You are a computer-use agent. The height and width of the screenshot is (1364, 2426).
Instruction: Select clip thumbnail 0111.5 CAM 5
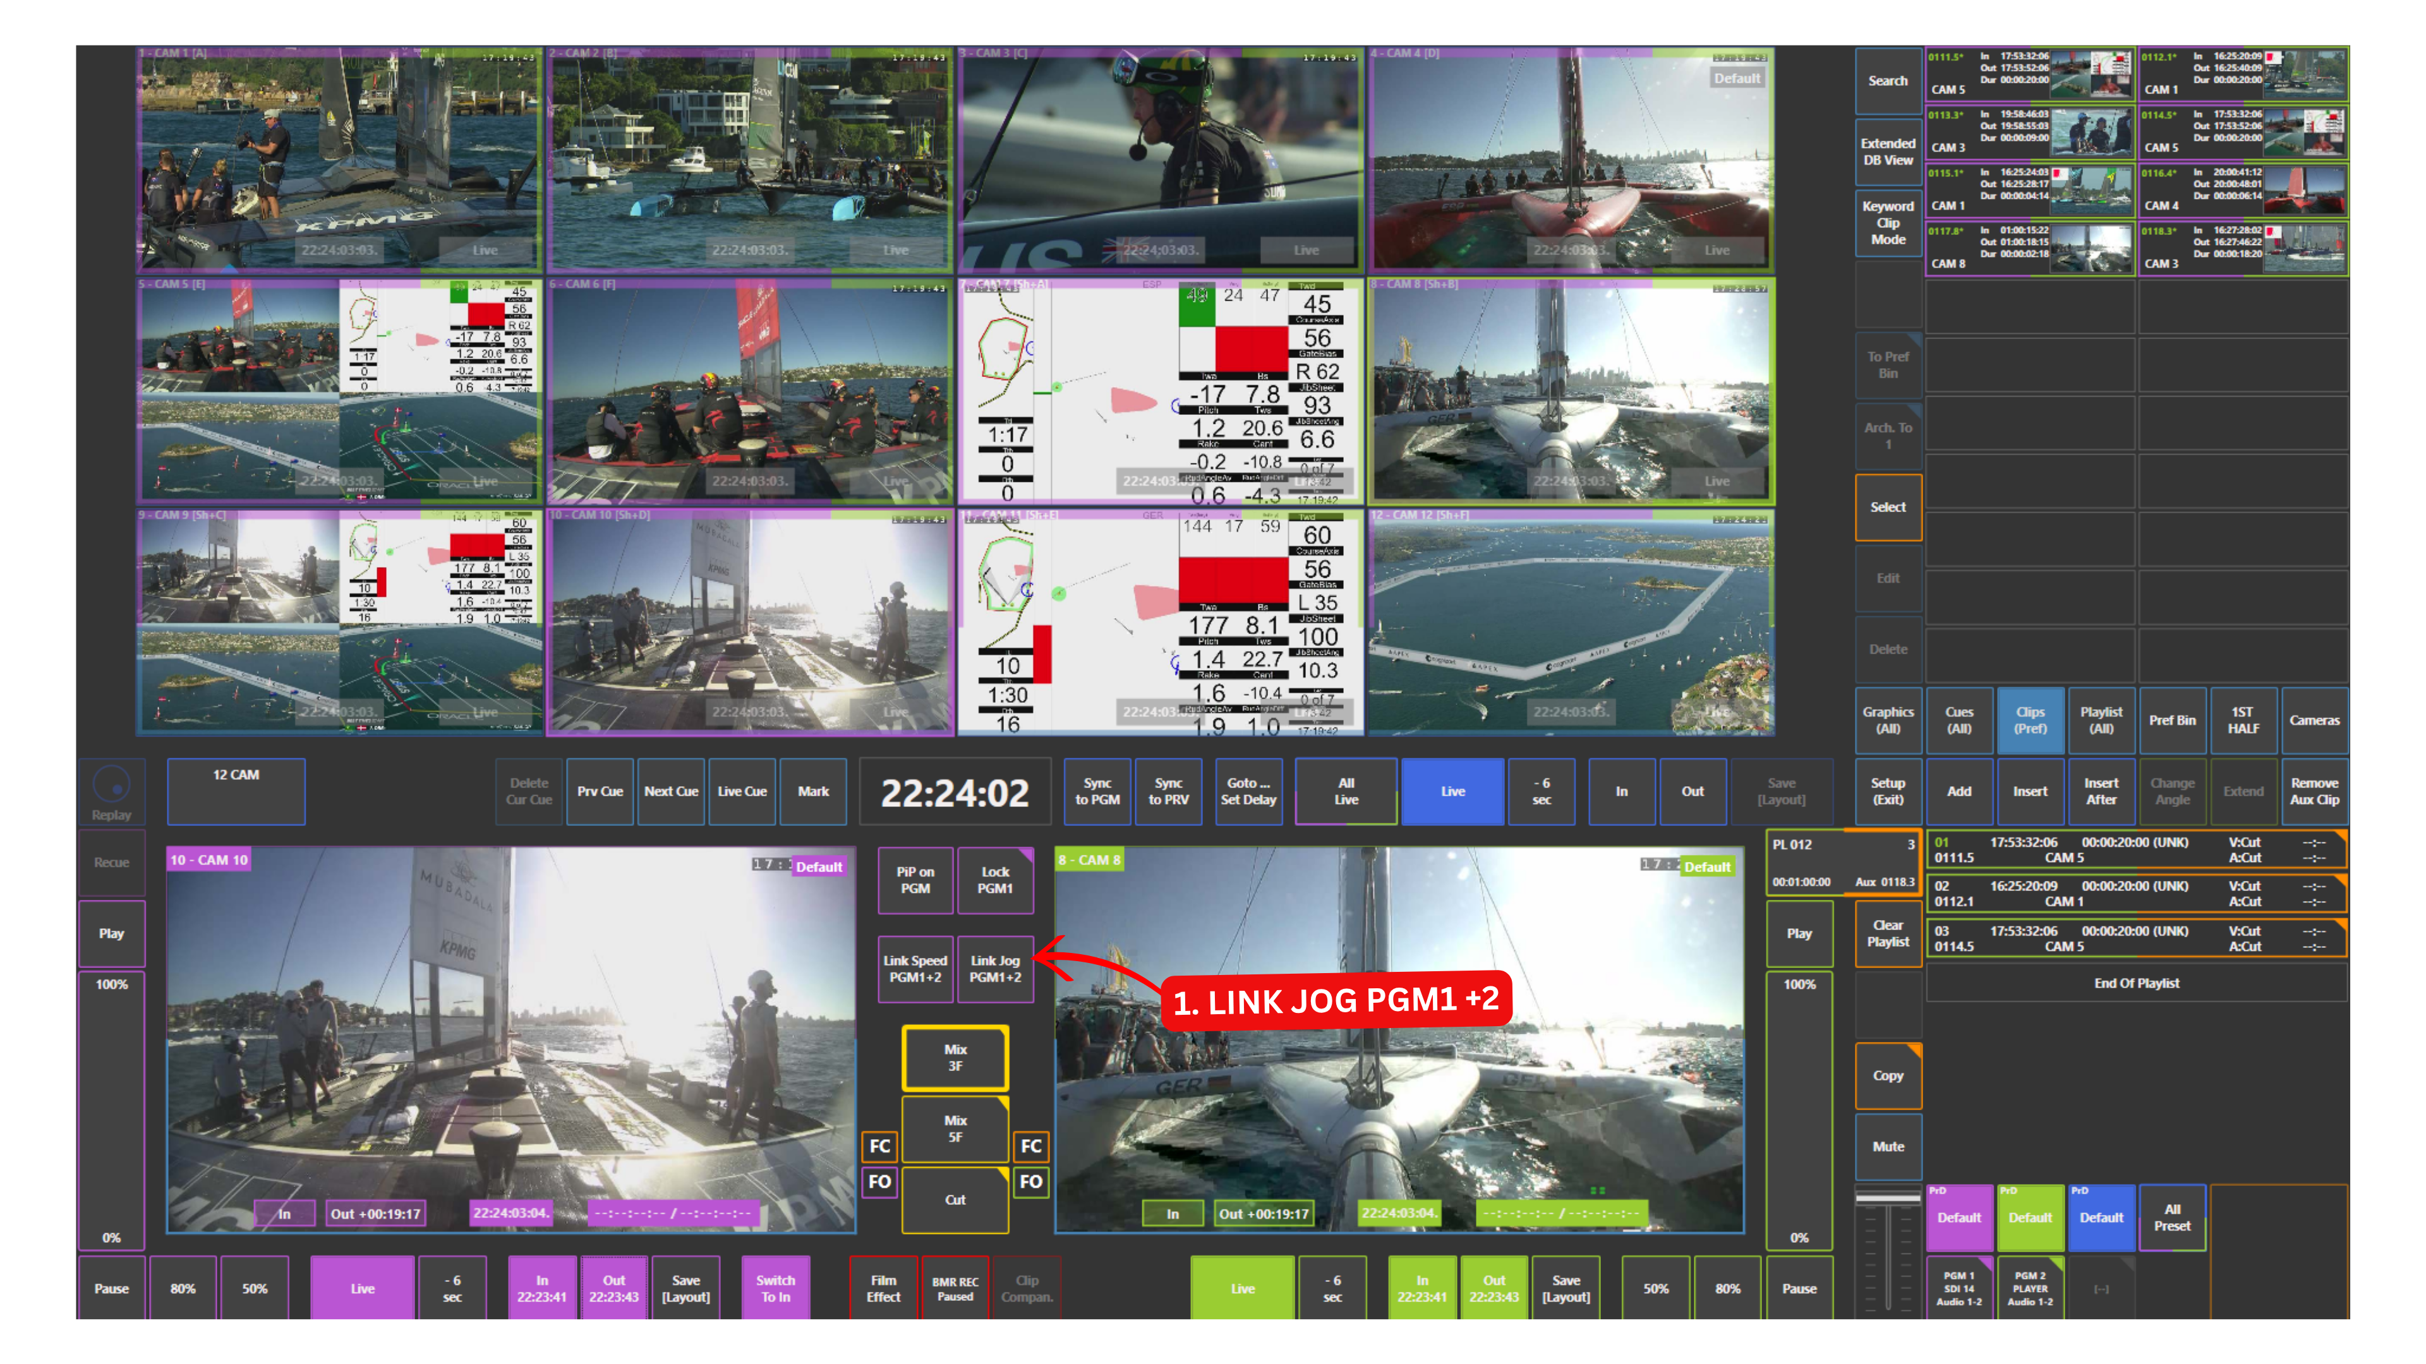point(2029,73)
